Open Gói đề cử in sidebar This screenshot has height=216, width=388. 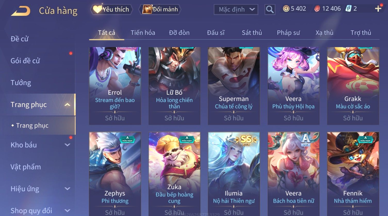[25, 61]
